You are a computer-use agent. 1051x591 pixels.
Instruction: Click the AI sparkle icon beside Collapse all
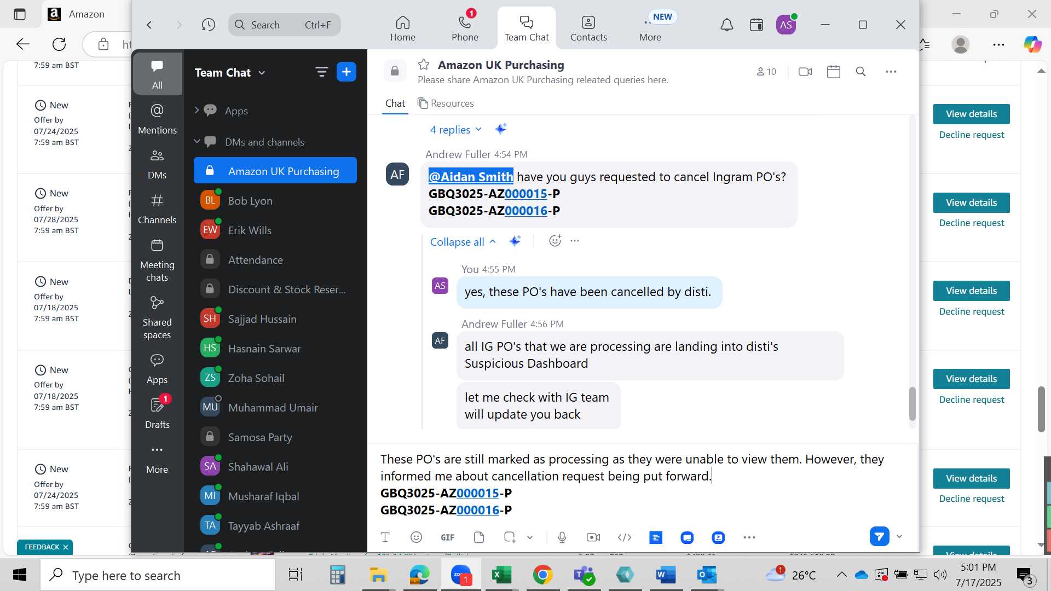(x=515, y=241)
